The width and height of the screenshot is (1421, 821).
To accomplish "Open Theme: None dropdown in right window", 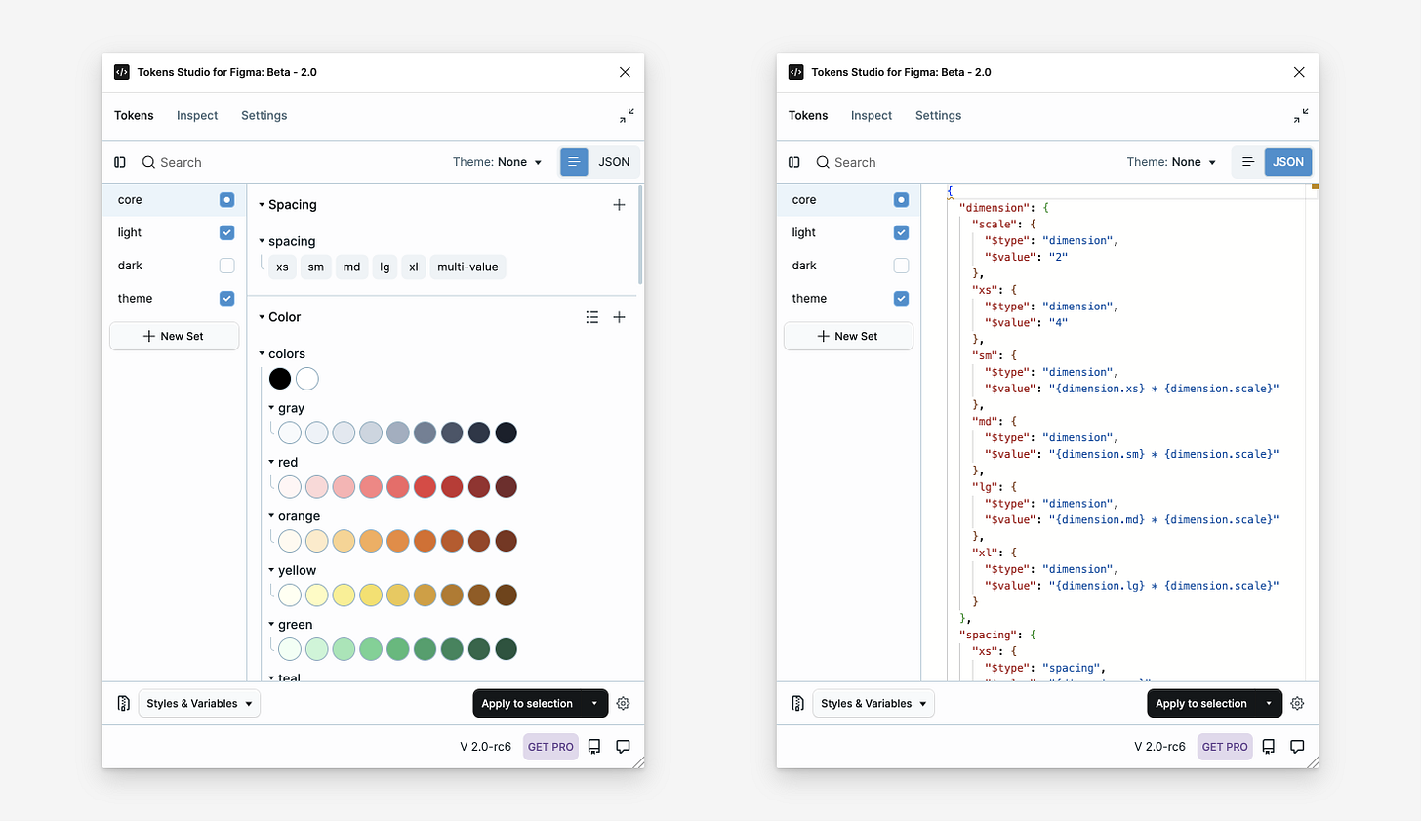I will tap(1171, 162).
